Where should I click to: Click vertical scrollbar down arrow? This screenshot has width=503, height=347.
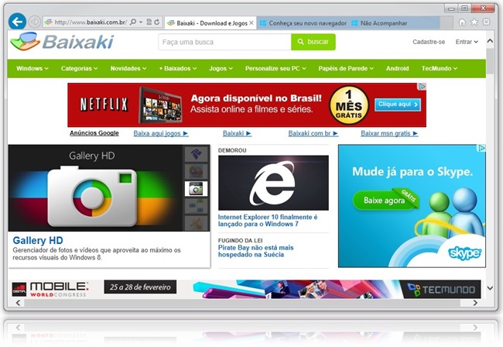[x=490, y=288]
